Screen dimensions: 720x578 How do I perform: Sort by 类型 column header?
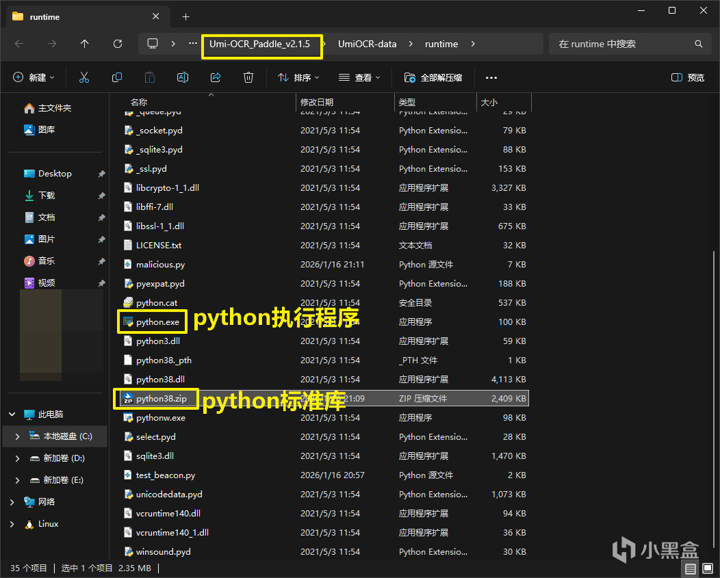click(407, 103)
